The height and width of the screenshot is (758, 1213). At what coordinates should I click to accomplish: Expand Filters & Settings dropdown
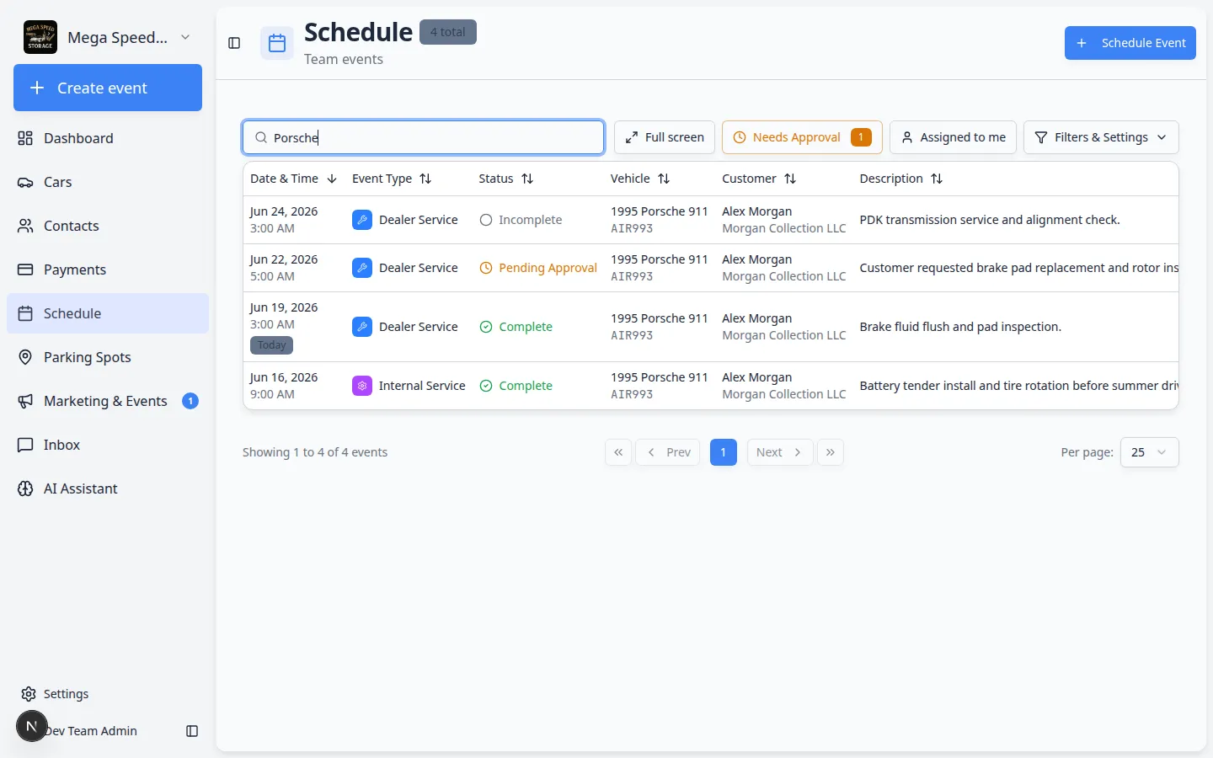point(1101,137)
